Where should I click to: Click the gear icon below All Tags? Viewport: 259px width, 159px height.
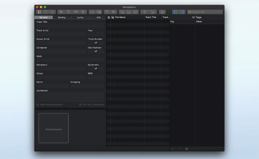click(x=186, y=149)
